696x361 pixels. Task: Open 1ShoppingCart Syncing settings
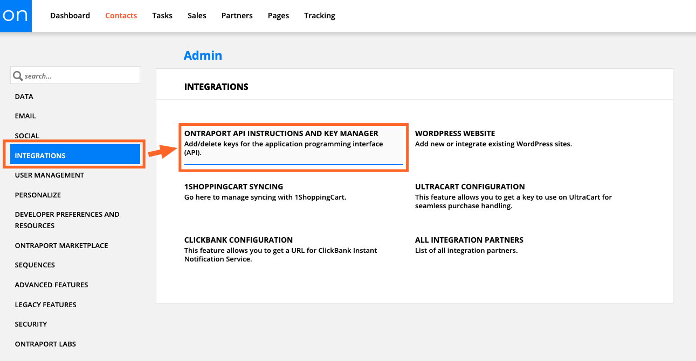pyautogui.click(x=233, y=187)
